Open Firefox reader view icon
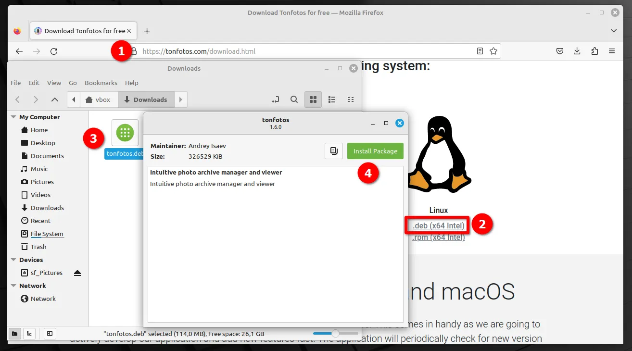 click(480, 51)
